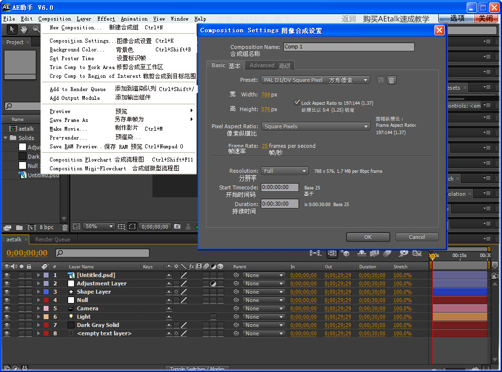
Task: Click the Toggle Transparency Grid viewer icon
Action: tap(132, 227)
